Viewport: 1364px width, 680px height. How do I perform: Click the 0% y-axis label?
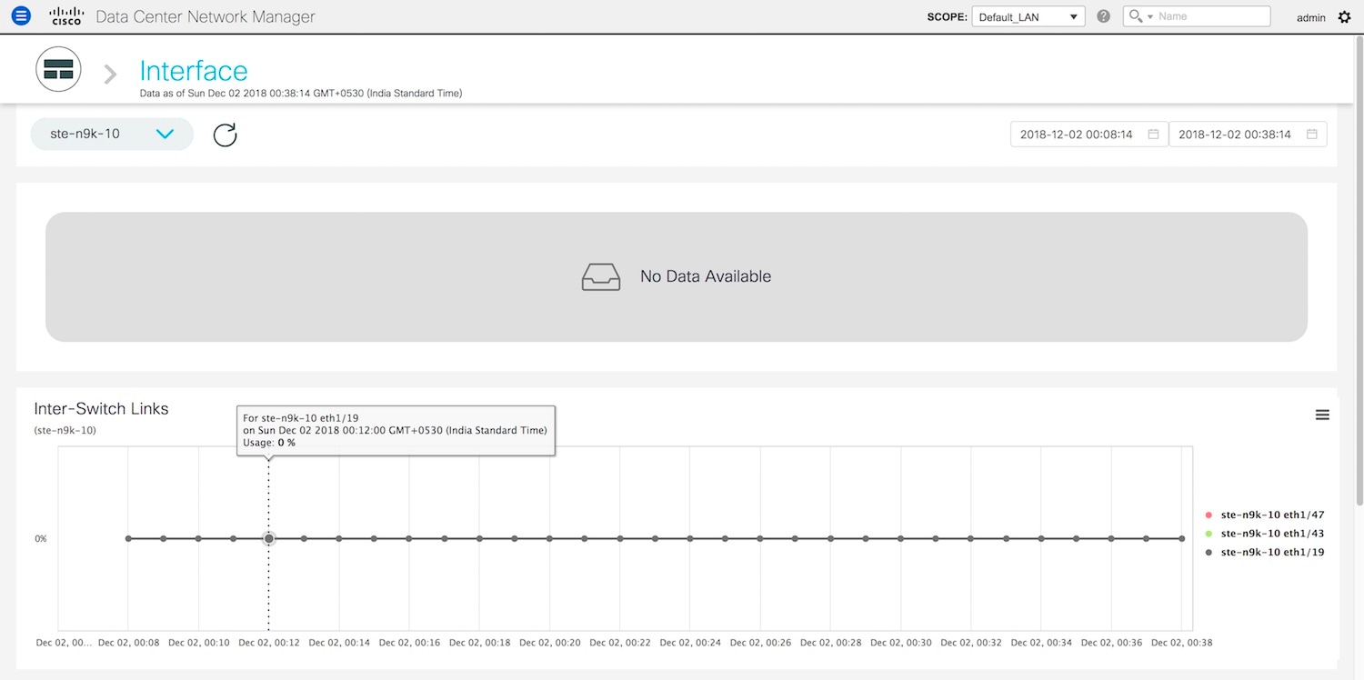[41, 538]
